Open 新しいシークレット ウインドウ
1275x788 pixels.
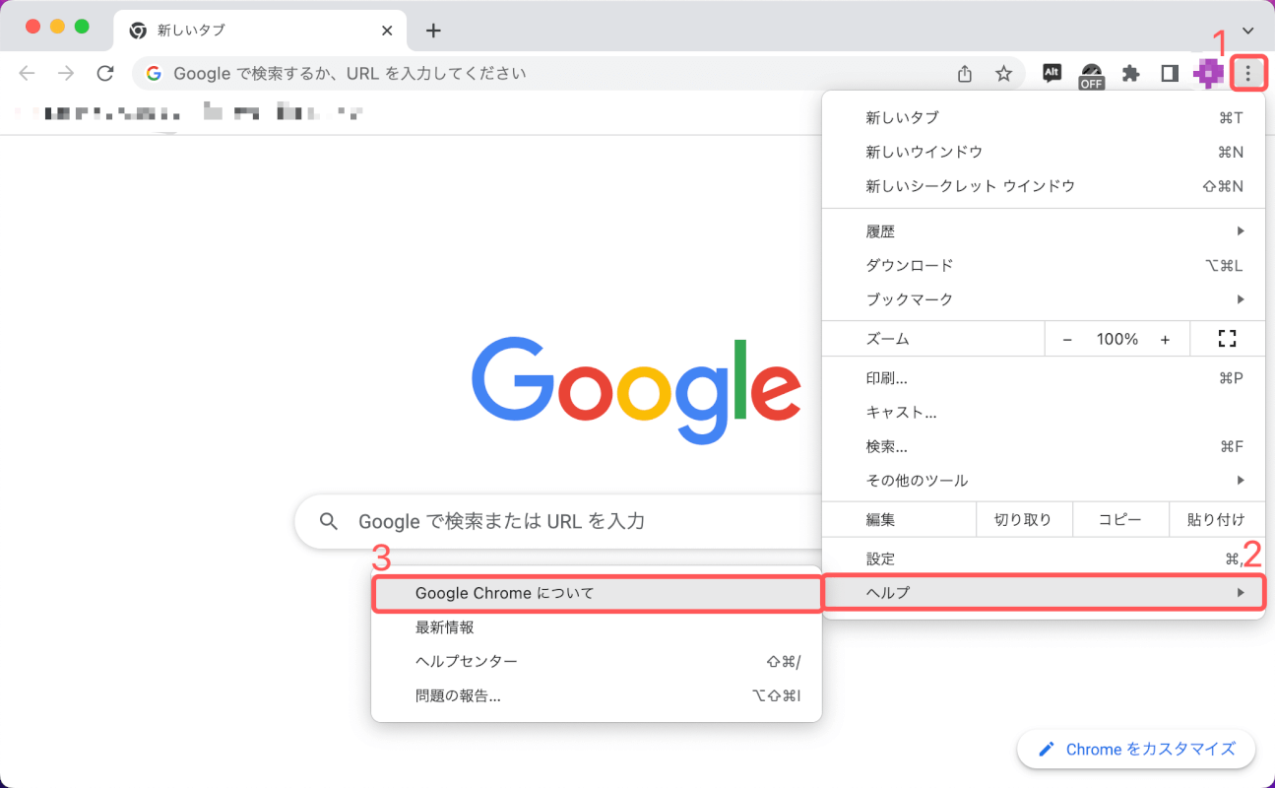click(1044, 186)
